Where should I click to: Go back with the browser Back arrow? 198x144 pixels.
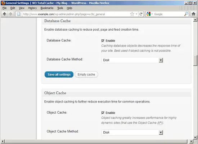4,14
